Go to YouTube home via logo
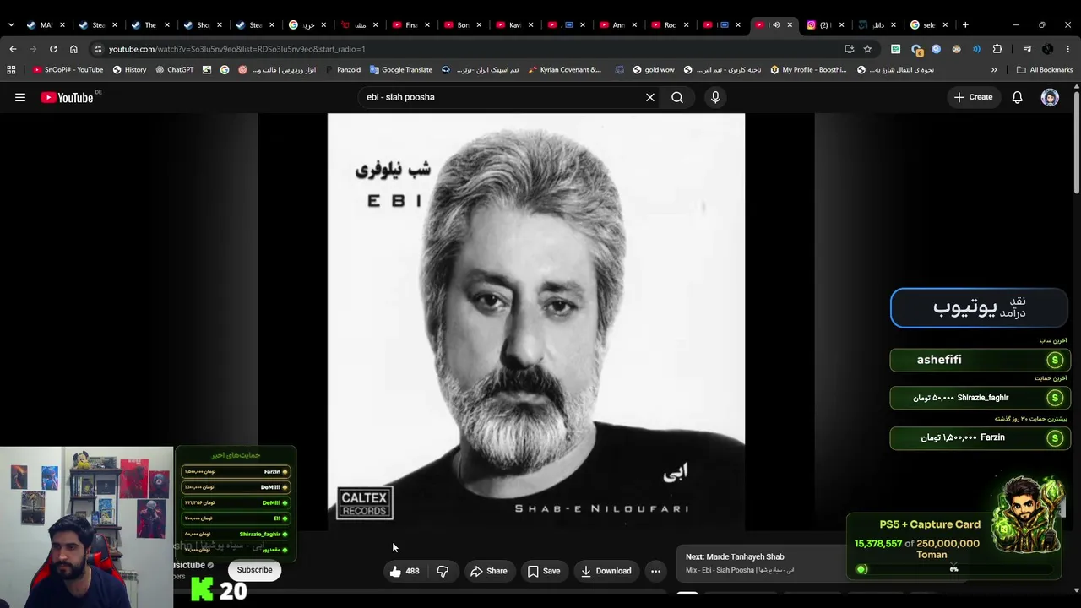Viewport: 1081px width, 608px height. coord(67,97)
